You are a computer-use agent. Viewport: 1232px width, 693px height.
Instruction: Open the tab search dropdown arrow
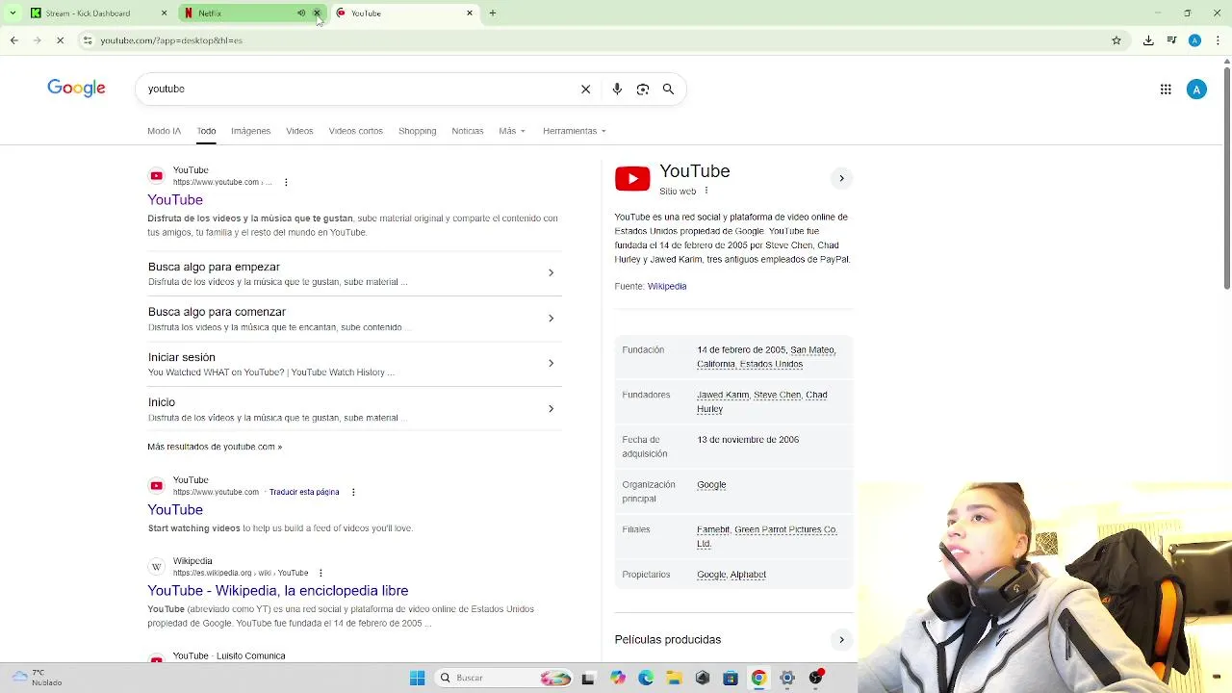click(13, 13)
